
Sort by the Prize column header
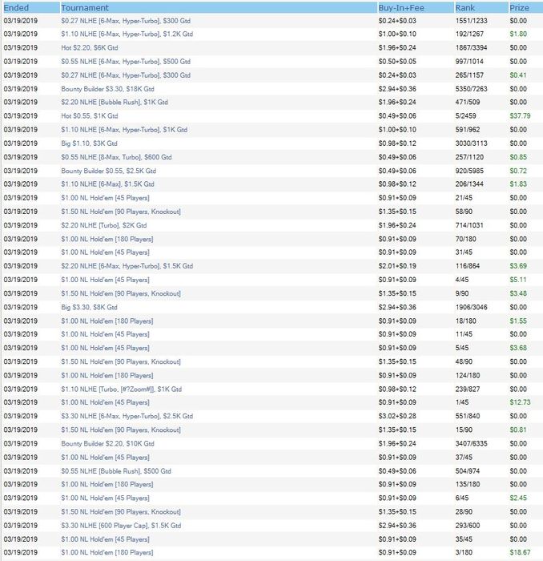pyautogui.click(x=526, y=7)
